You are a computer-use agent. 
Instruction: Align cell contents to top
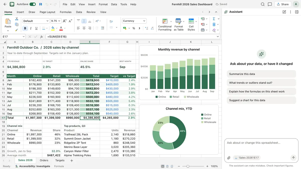click(x=78, y=21)
